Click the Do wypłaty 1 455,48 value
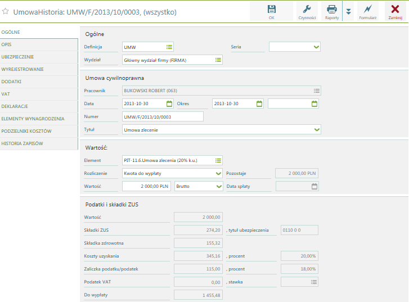Screen dimensions: 409x302 198,295
